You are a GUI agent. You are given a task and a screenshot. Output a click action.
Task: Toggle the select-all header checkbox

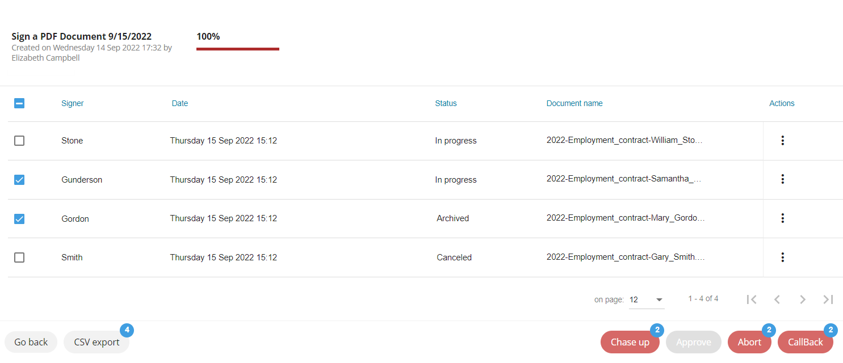pyautogui.click(x=19, y=103)
